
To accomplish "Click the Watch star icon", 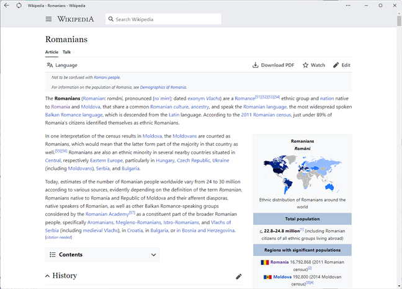I will tap(305, 65).
